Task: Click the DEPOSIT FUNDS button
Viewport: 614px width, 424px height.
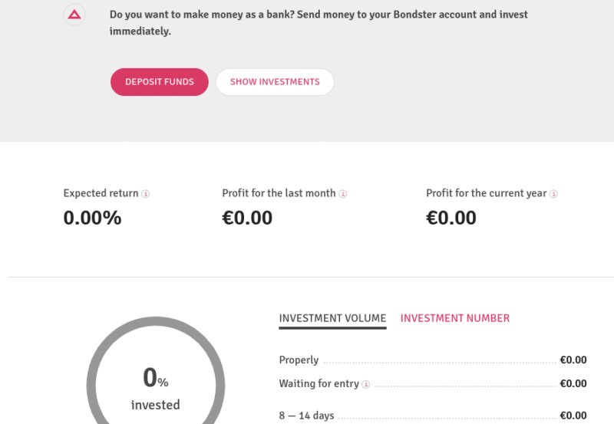Action: click(160, 82)
